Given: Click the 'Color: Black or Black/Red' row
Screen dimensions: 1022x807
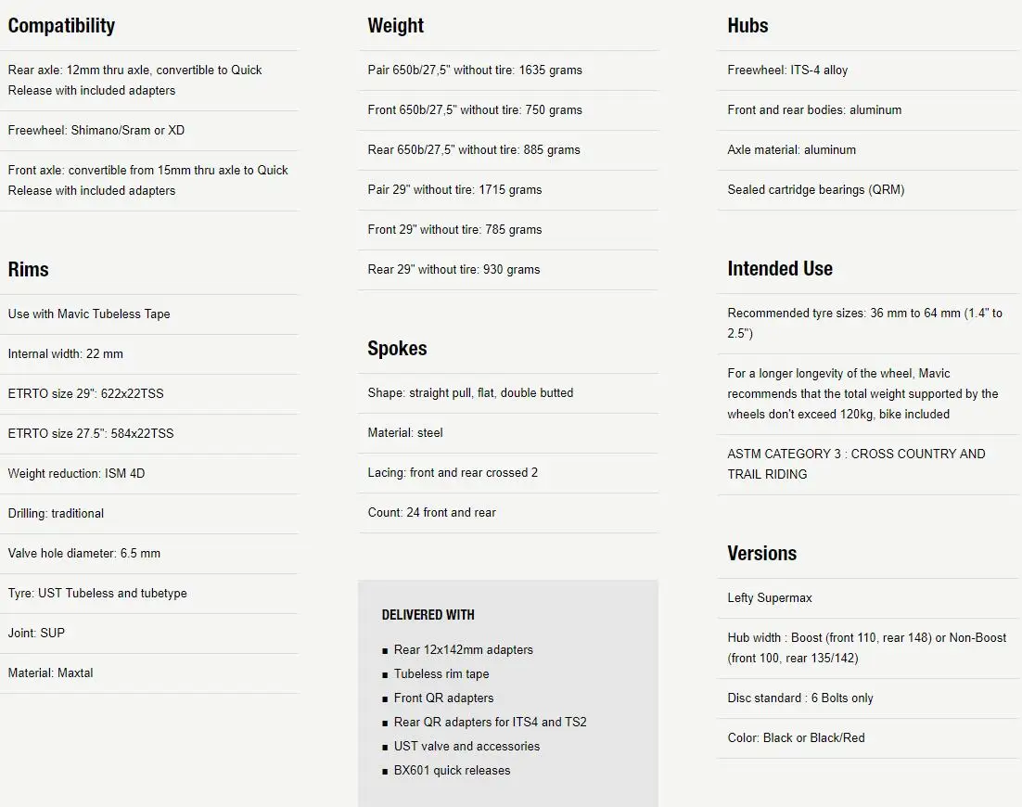Looking at the screenshot, I should pyautogui.click(x=868, y=738).
